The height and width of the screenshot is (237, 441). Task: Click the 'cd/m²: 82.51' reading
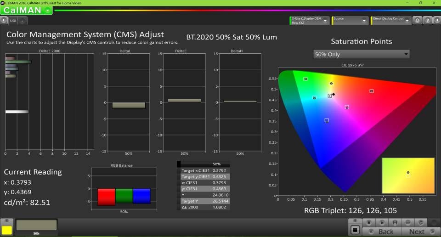point(27,203)
